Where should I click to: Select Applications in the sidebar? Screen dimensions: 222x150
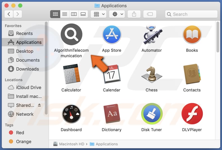point(23,42)
